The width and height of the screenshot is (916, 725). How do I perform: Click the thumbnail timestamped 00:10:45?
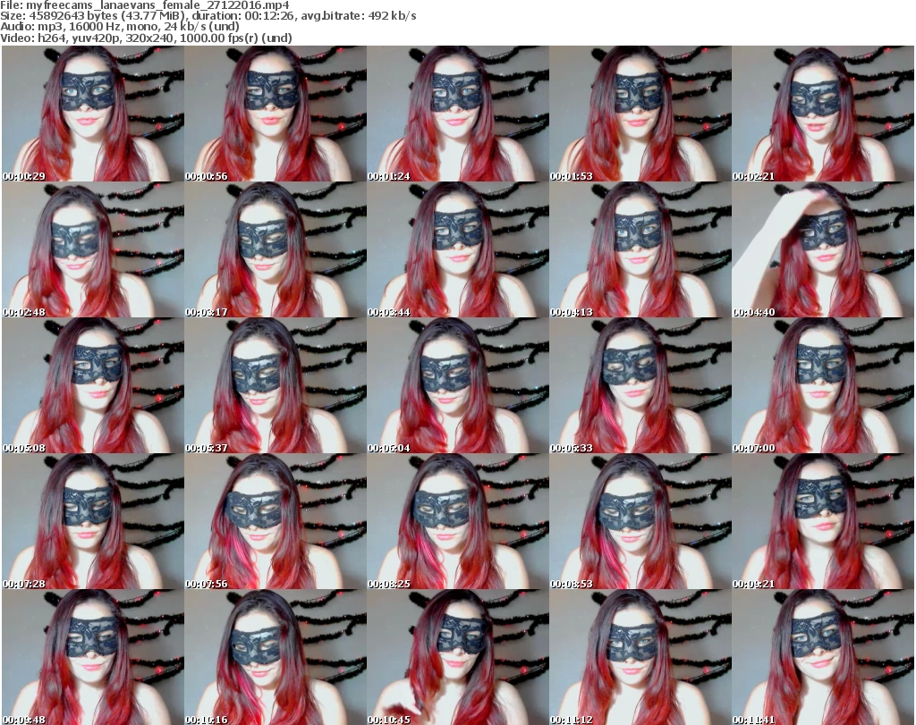click(x=458, y=657)
